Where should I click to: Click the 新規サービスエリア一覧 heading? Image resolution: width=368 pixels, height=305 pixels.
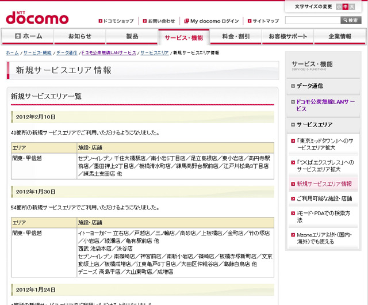[x=46, y=96]
